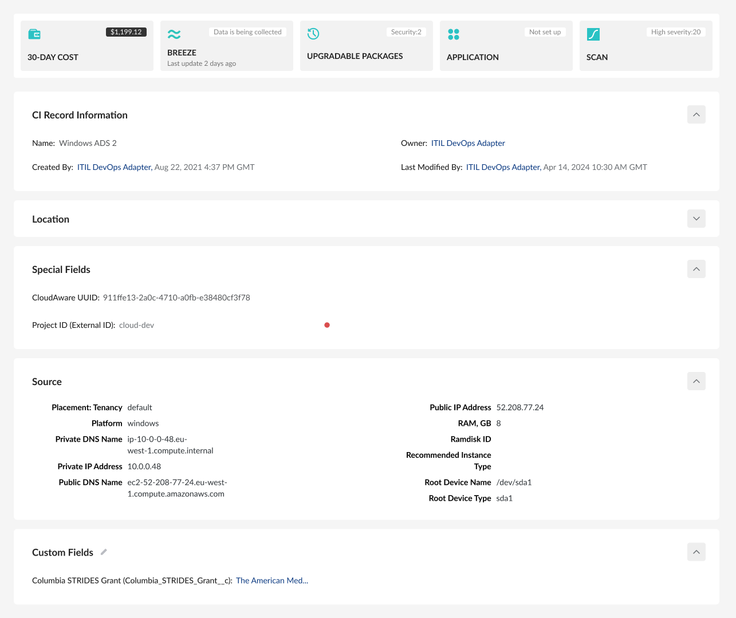Collapse the Special Fields section
Screen dimensions: 736x618
[696, 269]
